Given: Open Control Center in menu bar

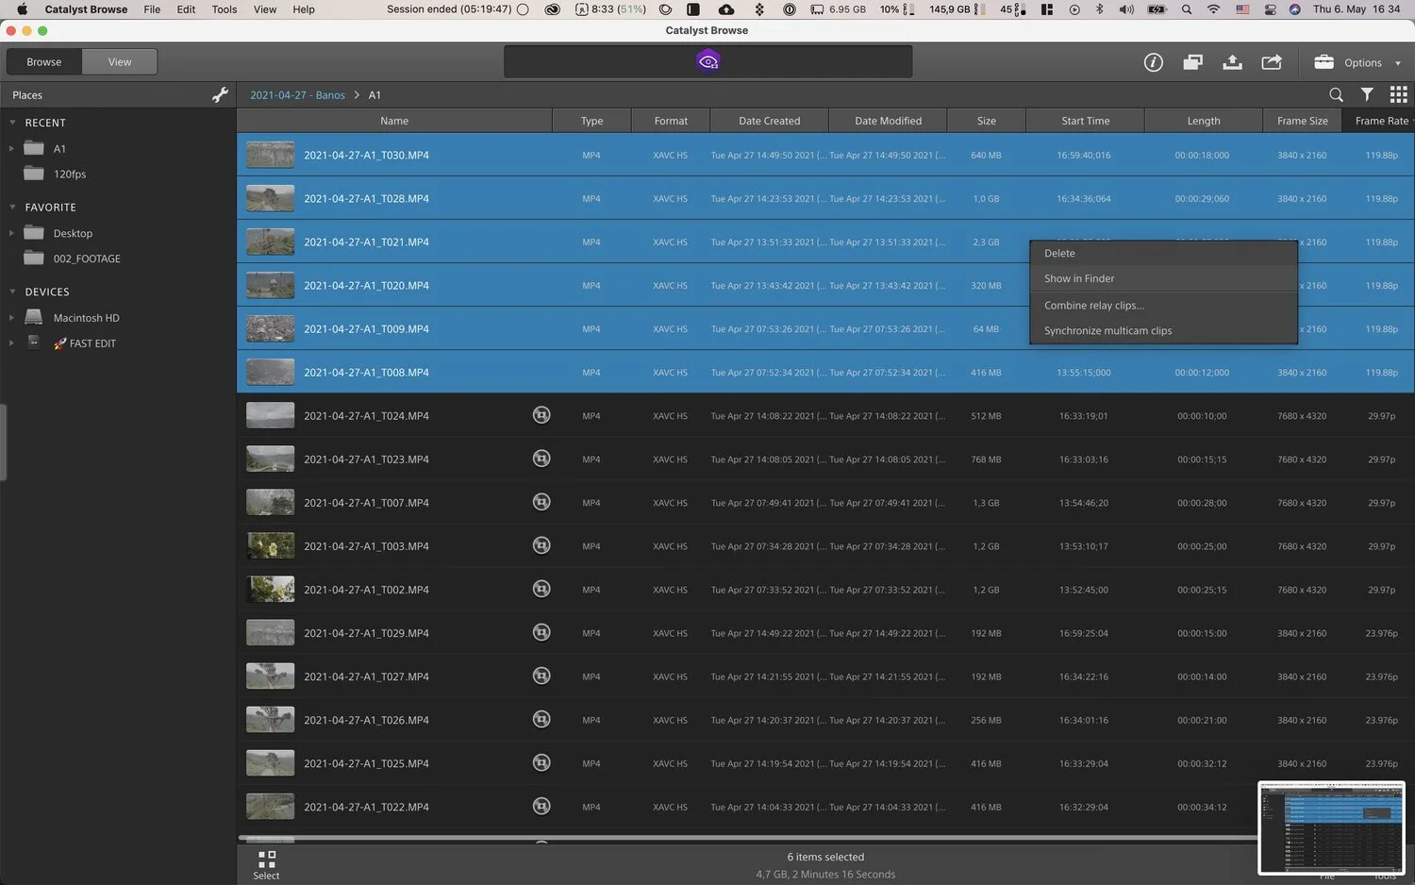Looking at the screenshot, I should pos(1270,9).
